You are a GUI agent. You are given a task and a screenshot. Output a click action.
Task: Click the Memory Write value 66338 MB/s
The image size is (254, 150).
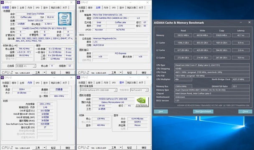[202, 35]
